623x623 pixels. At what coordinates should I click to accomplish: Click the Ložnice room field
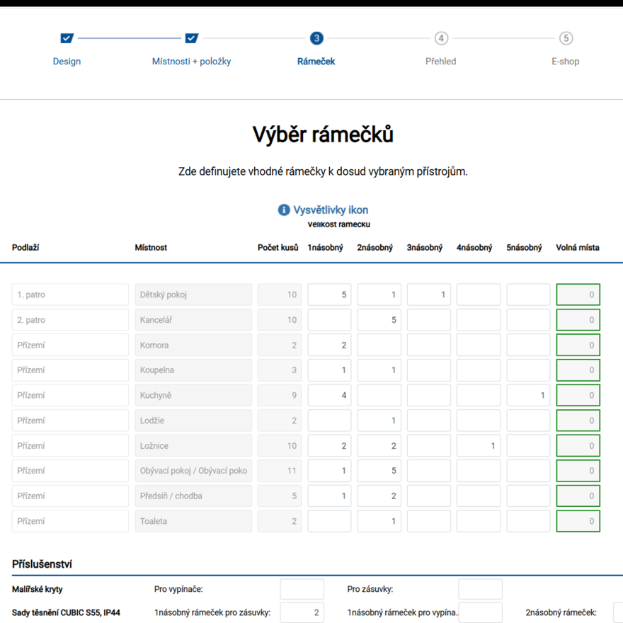tap(193, 446)
